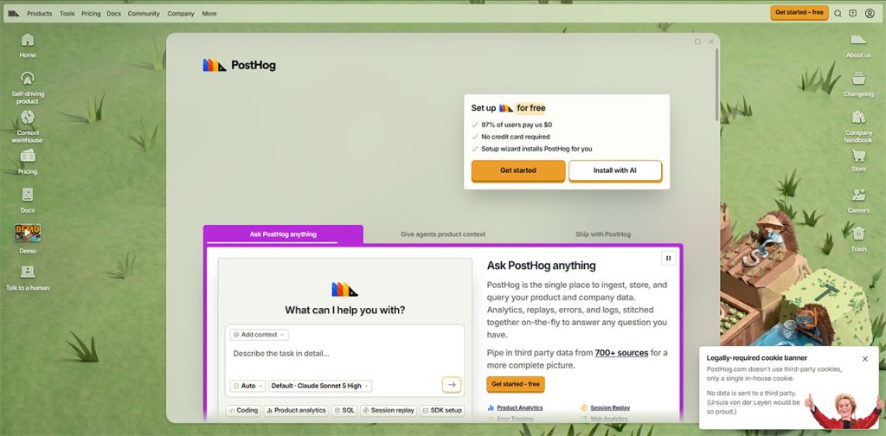This screenshot has height=436, width=886.
Task: Open the Docs desktop icon on left
Action: tap(27, 201)
